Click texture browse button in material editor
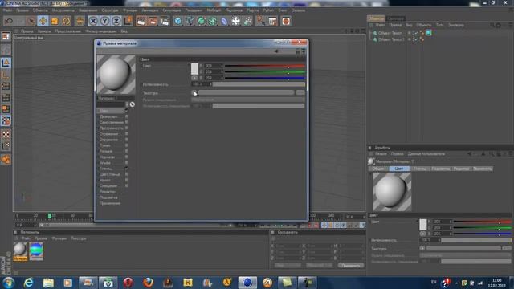The width and height of the screenshot is (514, 289). pyautogui.click(x=300, y=93)
